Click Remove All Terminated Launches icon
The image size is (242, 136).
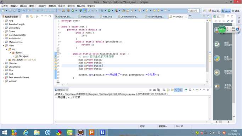(x=158, y=90)
